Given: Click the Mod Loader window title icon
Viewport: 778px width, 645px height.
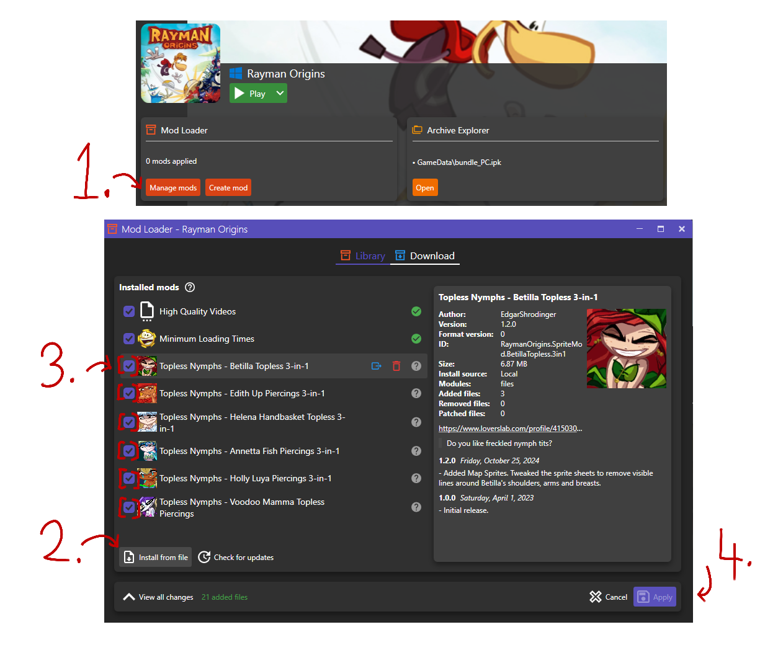Looking at the screenshot, I should [112, 229].
